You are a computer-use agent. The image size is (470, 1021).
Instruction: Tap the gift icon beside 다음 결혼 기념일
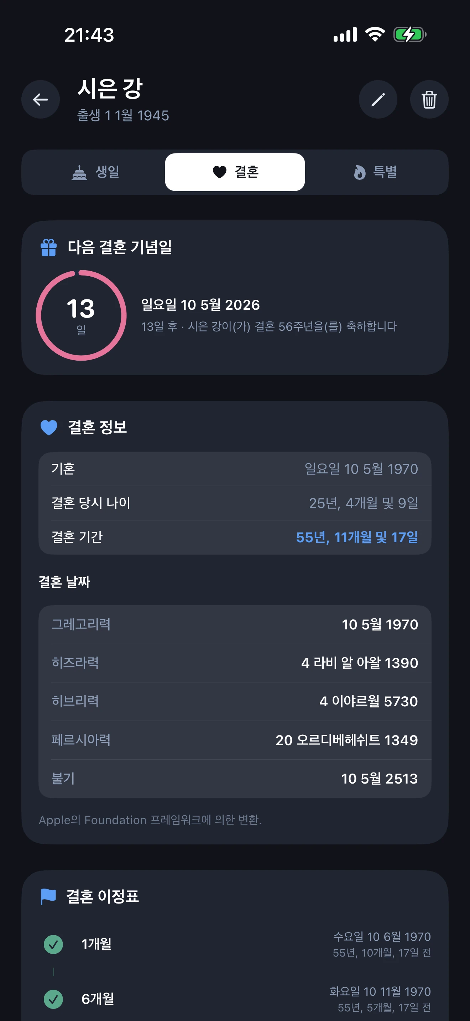click(49, 248)
